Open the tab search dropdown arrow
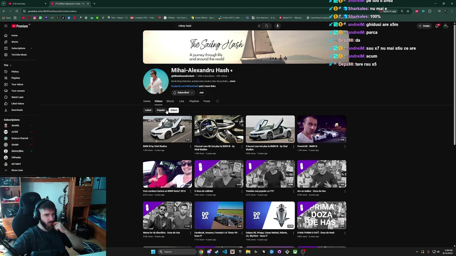The image size is (456, 256). (x=3, y=4)
